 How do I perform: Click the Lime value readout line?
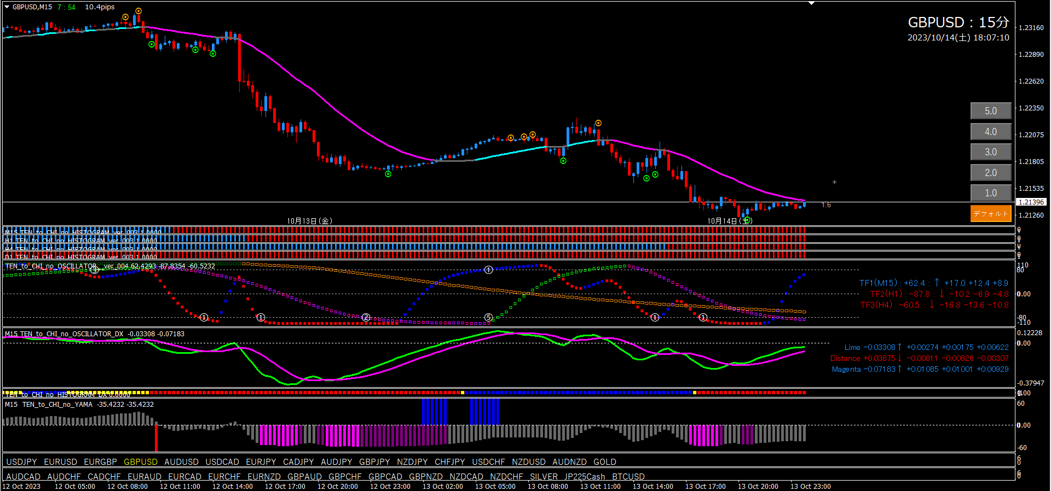tap(926, 347)
